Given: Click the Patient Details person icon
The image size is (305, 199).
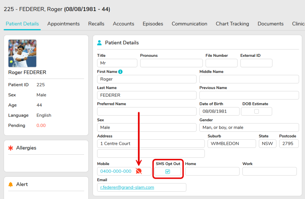Looking at the screenshot, I should pyautogui.click(x=99, y=43).
